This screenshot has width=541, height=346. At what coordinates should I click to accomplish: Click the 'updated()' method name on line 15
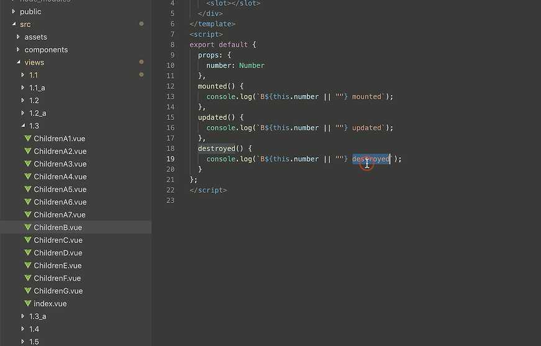(x=216, y=117)
